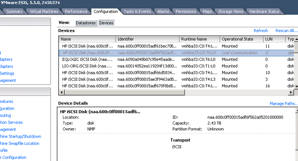Image resolution: width=298 pixels, height=161 pixels.
Task: Open the Machine Startup/Shutdown link
Action: (20, 136)
